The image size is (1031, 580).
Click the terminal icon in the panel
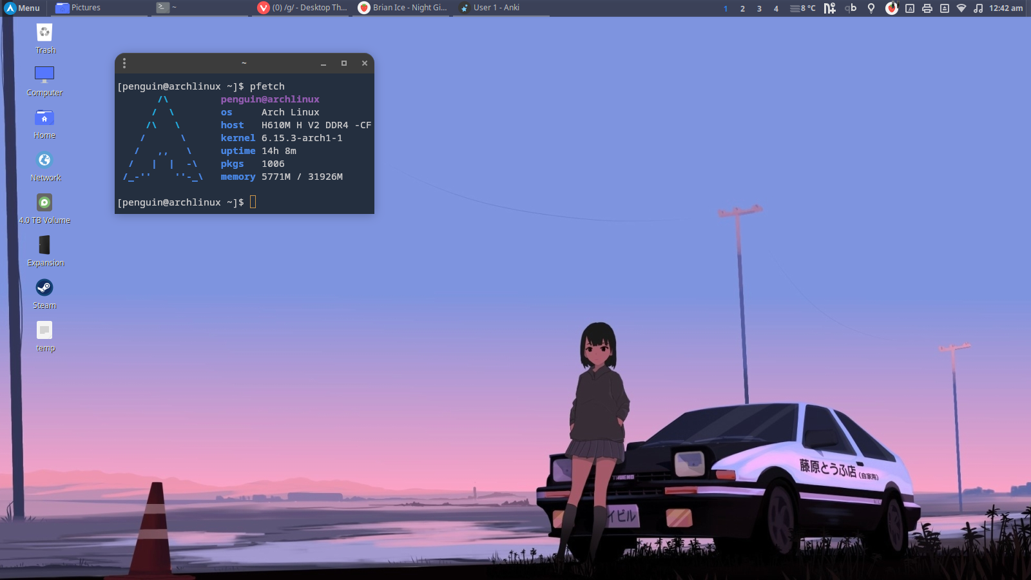[x=162, y=8]
